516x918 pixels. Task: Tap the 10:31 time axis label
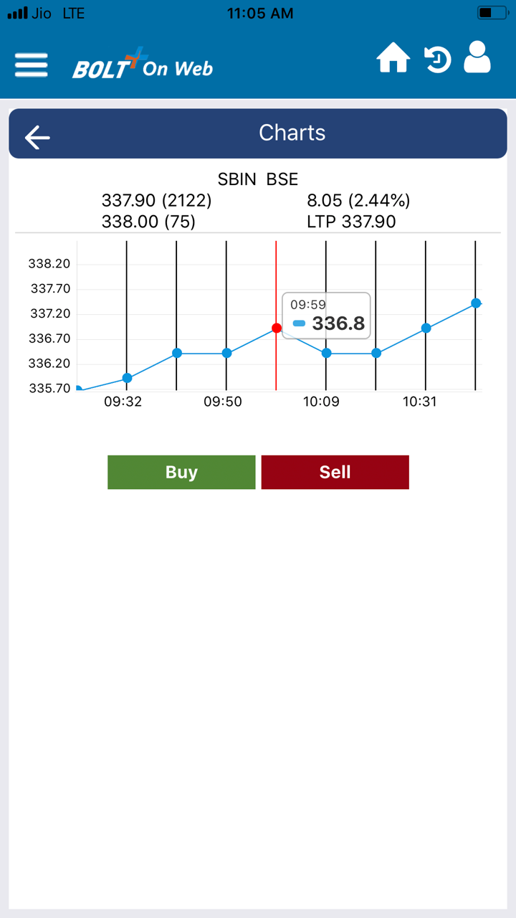(x=420, y=402)
